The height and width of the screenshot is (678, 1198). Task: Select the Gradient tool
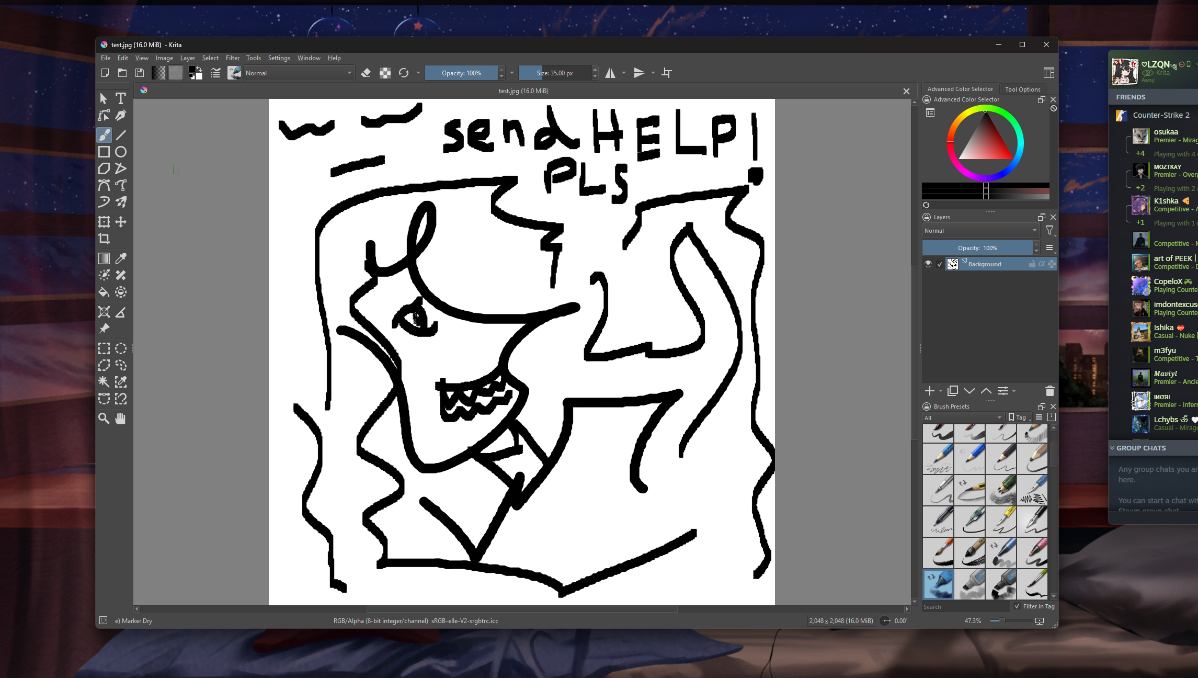pyautogui.click(x=104, y=258)
